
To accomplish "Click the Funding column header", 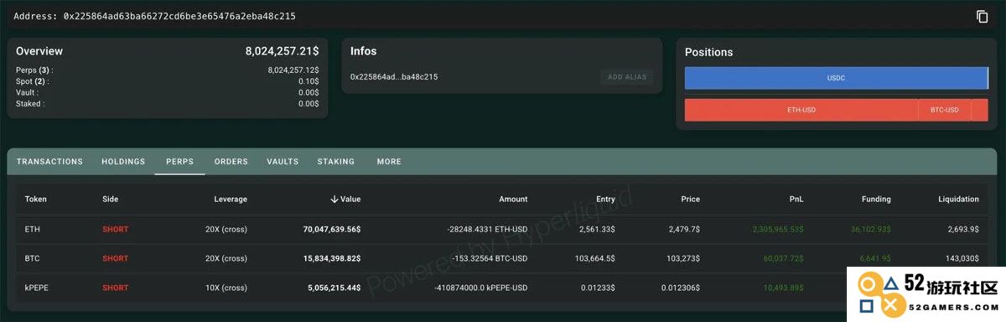I will 876,200.
